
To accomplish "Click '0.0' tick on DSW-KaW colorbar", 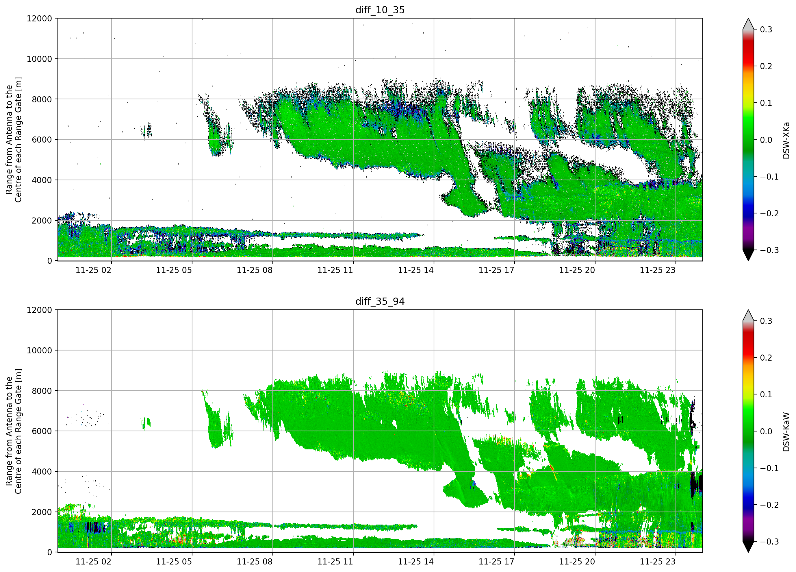I will point(766,431).
